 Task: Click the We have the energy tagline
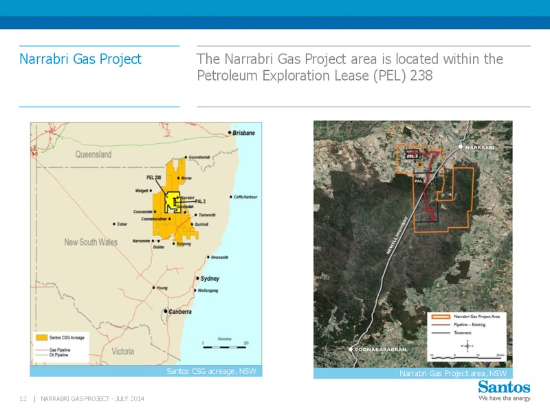(x=505, y=399)
